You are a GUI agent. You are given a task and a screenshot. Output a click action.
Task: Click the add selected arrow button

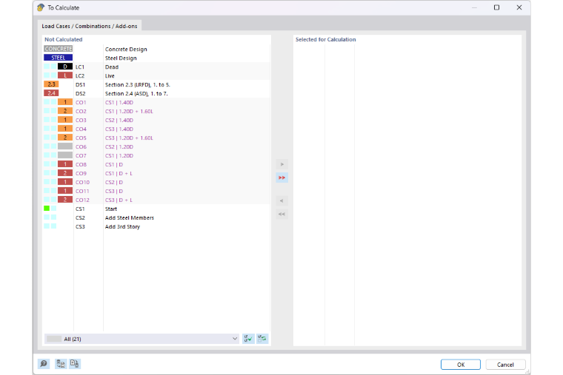281,164
